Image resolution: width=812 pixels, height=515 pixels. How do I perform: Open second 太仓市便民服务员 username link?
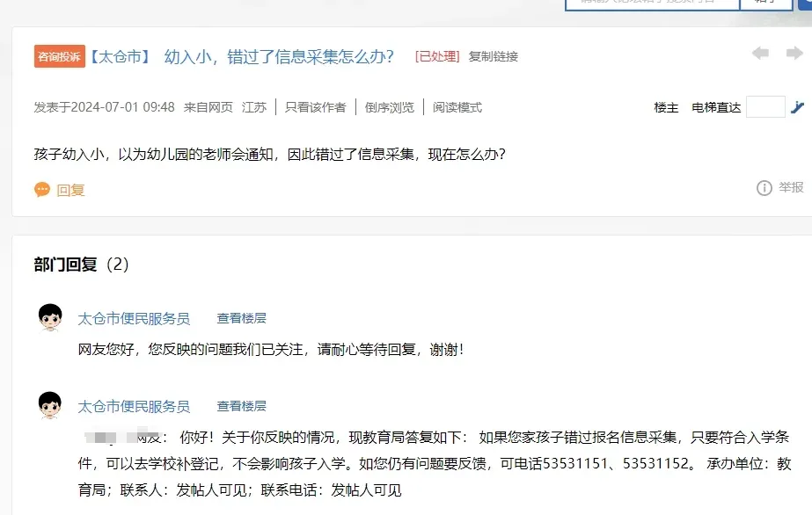[134, 406]
